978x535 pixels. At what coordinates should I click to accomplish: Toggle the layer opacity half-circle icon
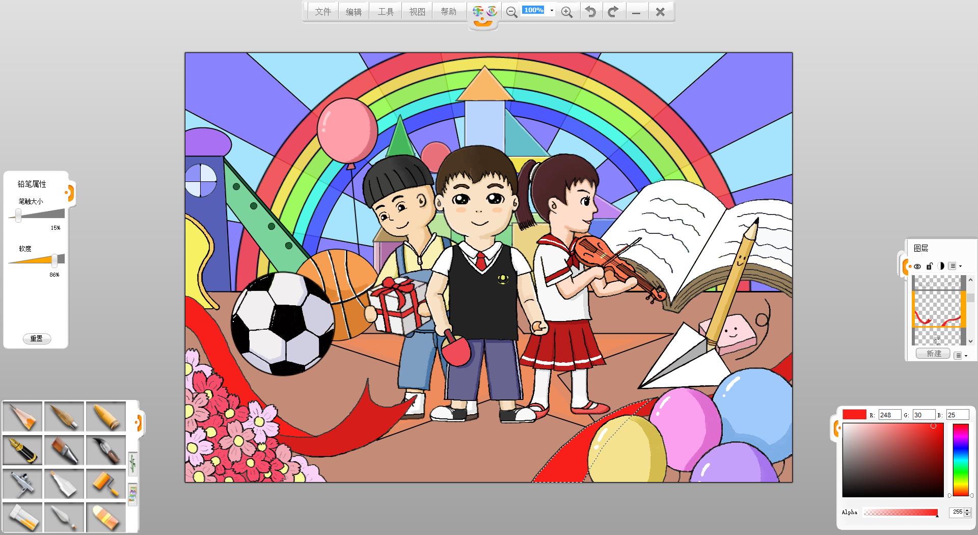point(941,266)
